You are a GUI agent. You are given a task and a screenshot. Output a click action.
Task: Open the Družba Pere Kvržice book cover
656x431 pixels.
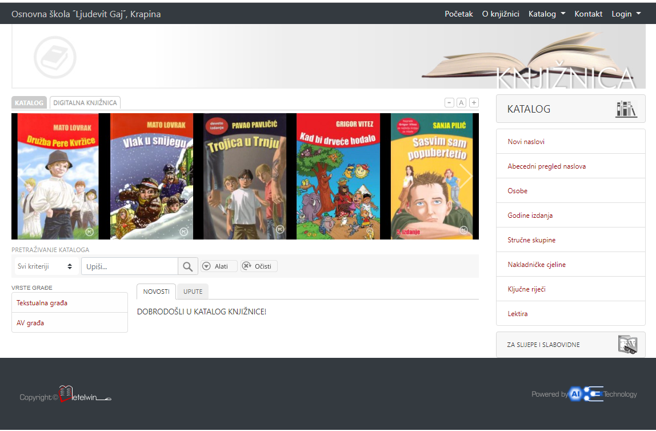coord(58,176)
